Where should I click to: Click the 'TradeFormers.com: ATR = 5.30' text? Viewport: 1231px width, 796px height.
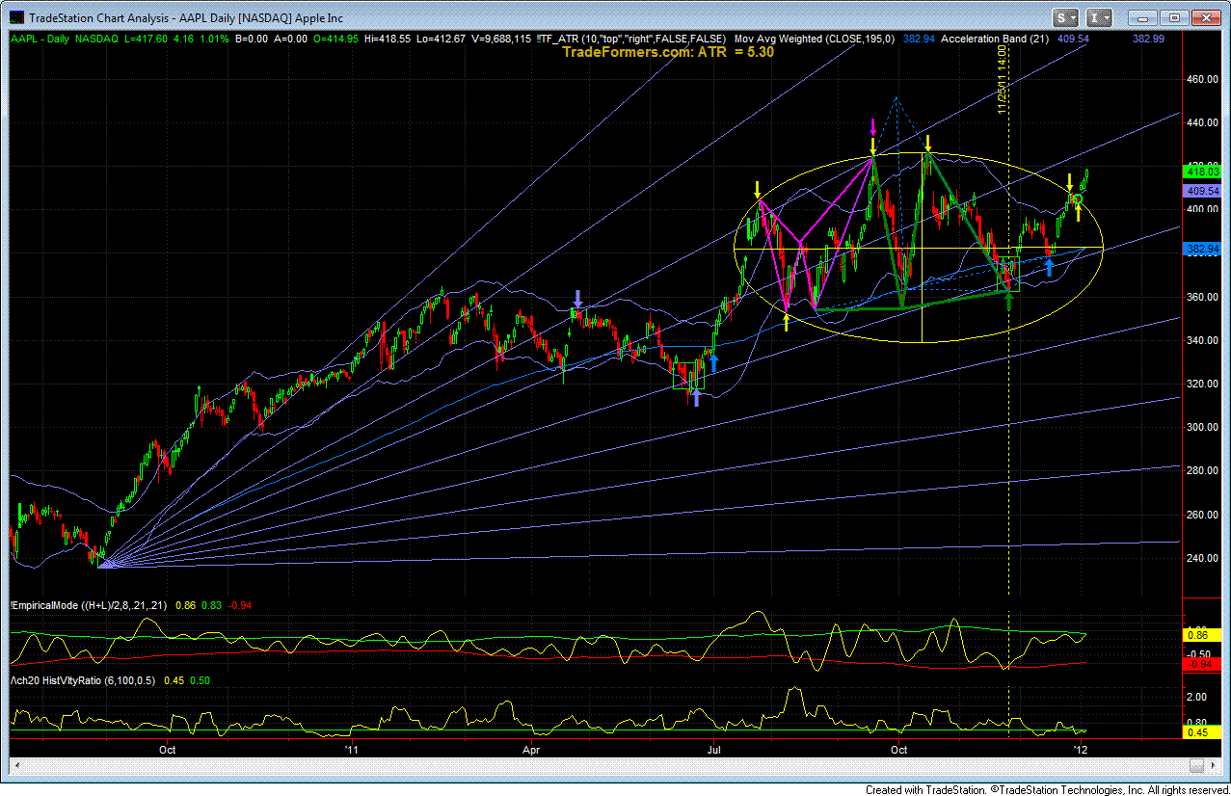coord(668,52)
